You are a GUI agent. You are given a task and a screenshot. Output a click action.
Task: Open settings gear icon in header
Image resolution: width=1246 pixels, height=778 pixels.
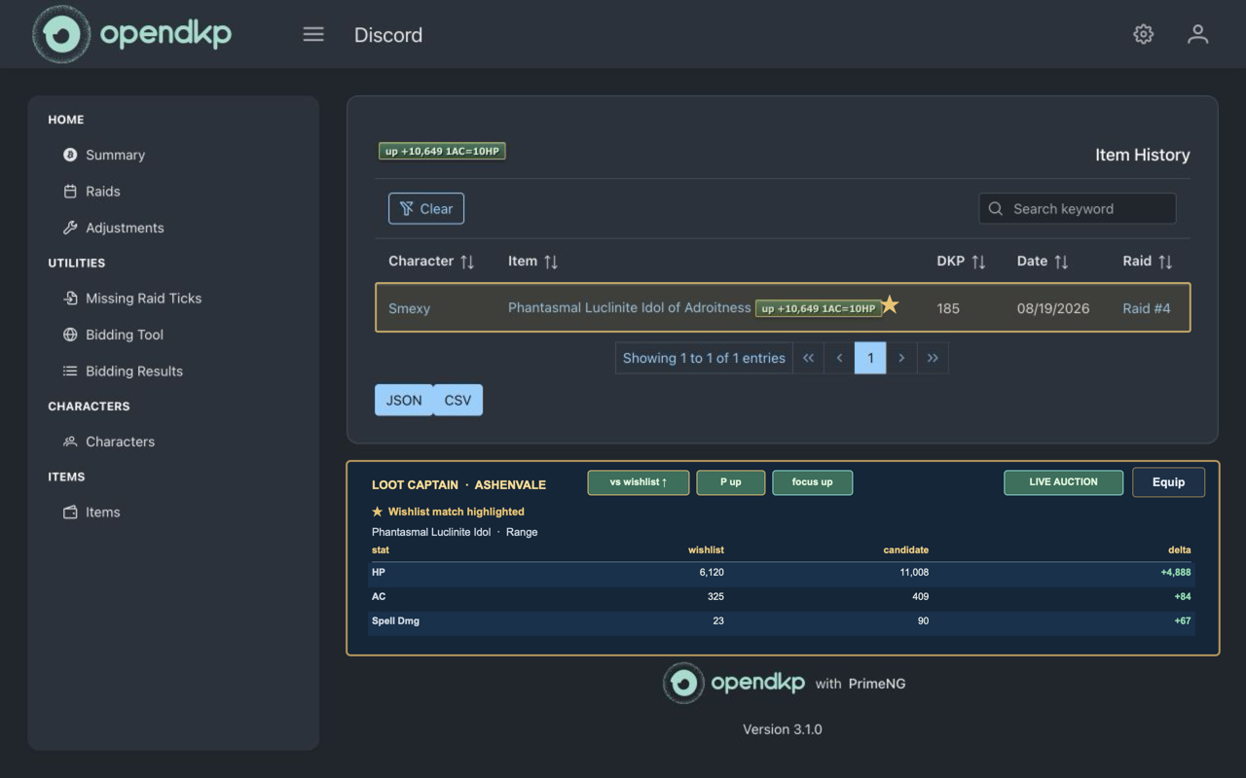click(1144, 34)
